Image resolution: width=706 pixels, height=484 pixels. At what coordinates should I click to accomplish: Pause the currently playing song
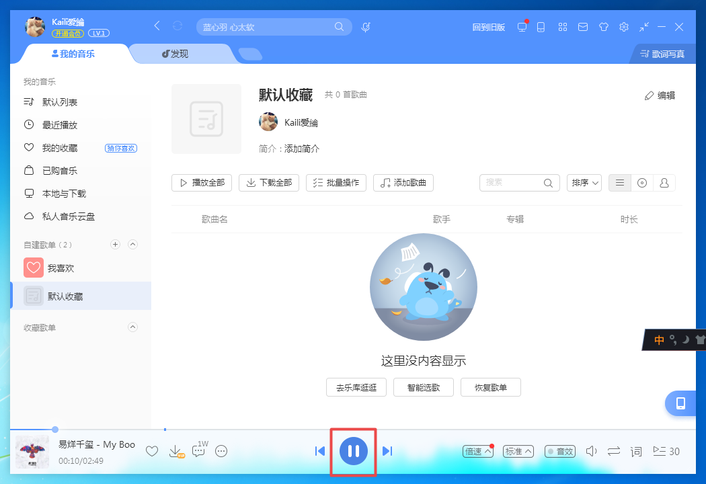[354, 451]
